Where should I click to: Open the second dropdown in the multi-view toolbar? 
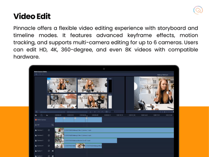click(x=77, y=112)
